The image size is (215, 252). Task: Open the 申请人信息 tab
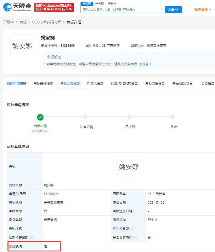pyautogui.click(x=95, y=83)
